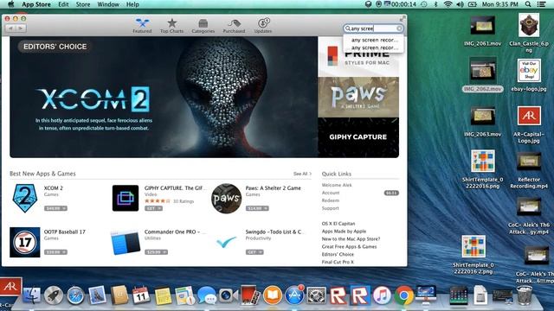Click the Paws price button

tap(257, 208)
